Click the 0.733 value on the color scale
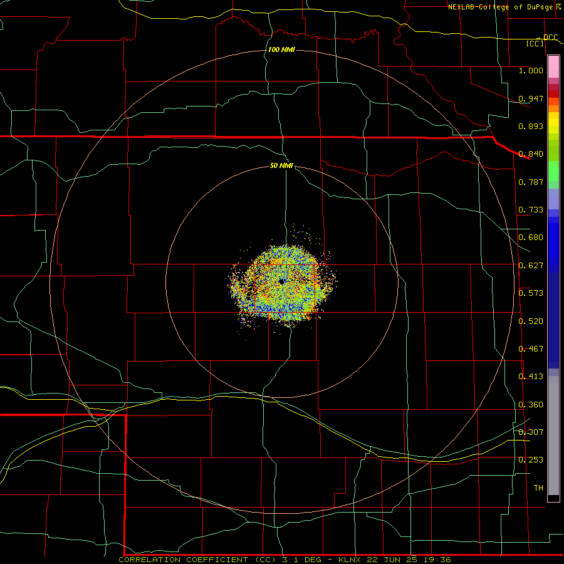 click(x=531, y=210)
